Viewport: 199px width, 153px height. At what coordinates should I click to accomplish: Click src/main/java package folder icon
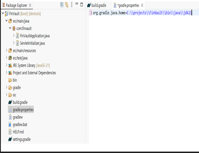tap(10, 21)
